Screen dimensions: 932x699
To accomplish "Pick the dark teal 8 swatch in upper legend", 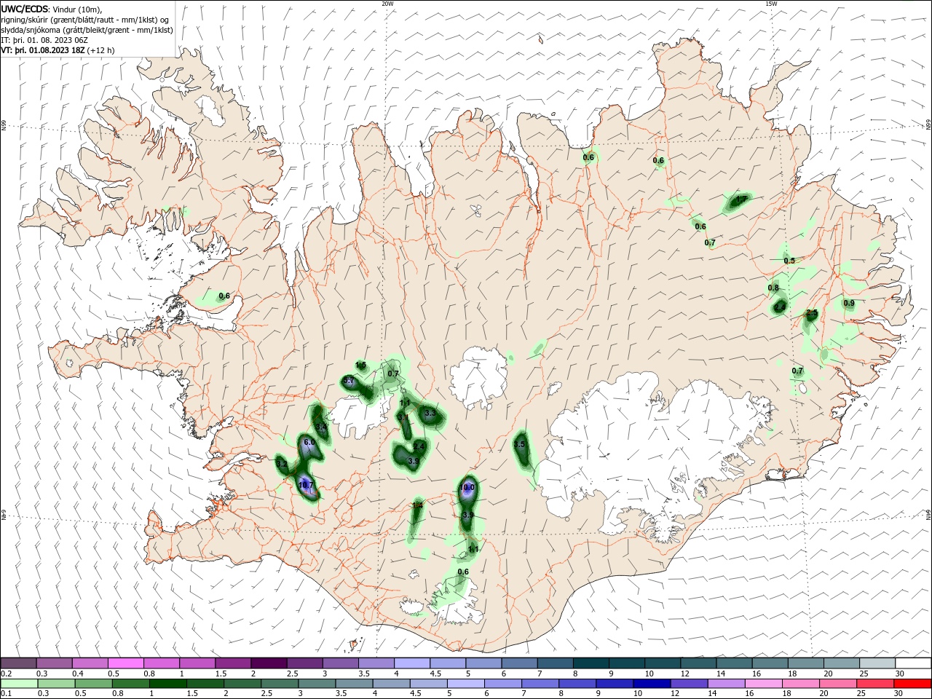I will [x=591, y=663].
